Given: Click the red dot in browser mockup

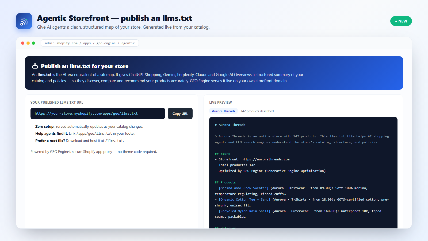Looking at the screenshot, I should pos(23,43).
